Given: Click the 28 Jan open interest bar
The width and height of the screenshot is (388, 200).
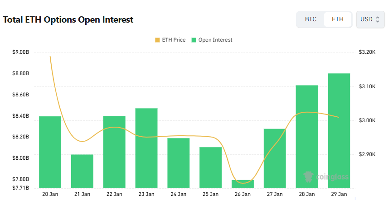Looking at the screenshot, I should [x=307, y=136].
